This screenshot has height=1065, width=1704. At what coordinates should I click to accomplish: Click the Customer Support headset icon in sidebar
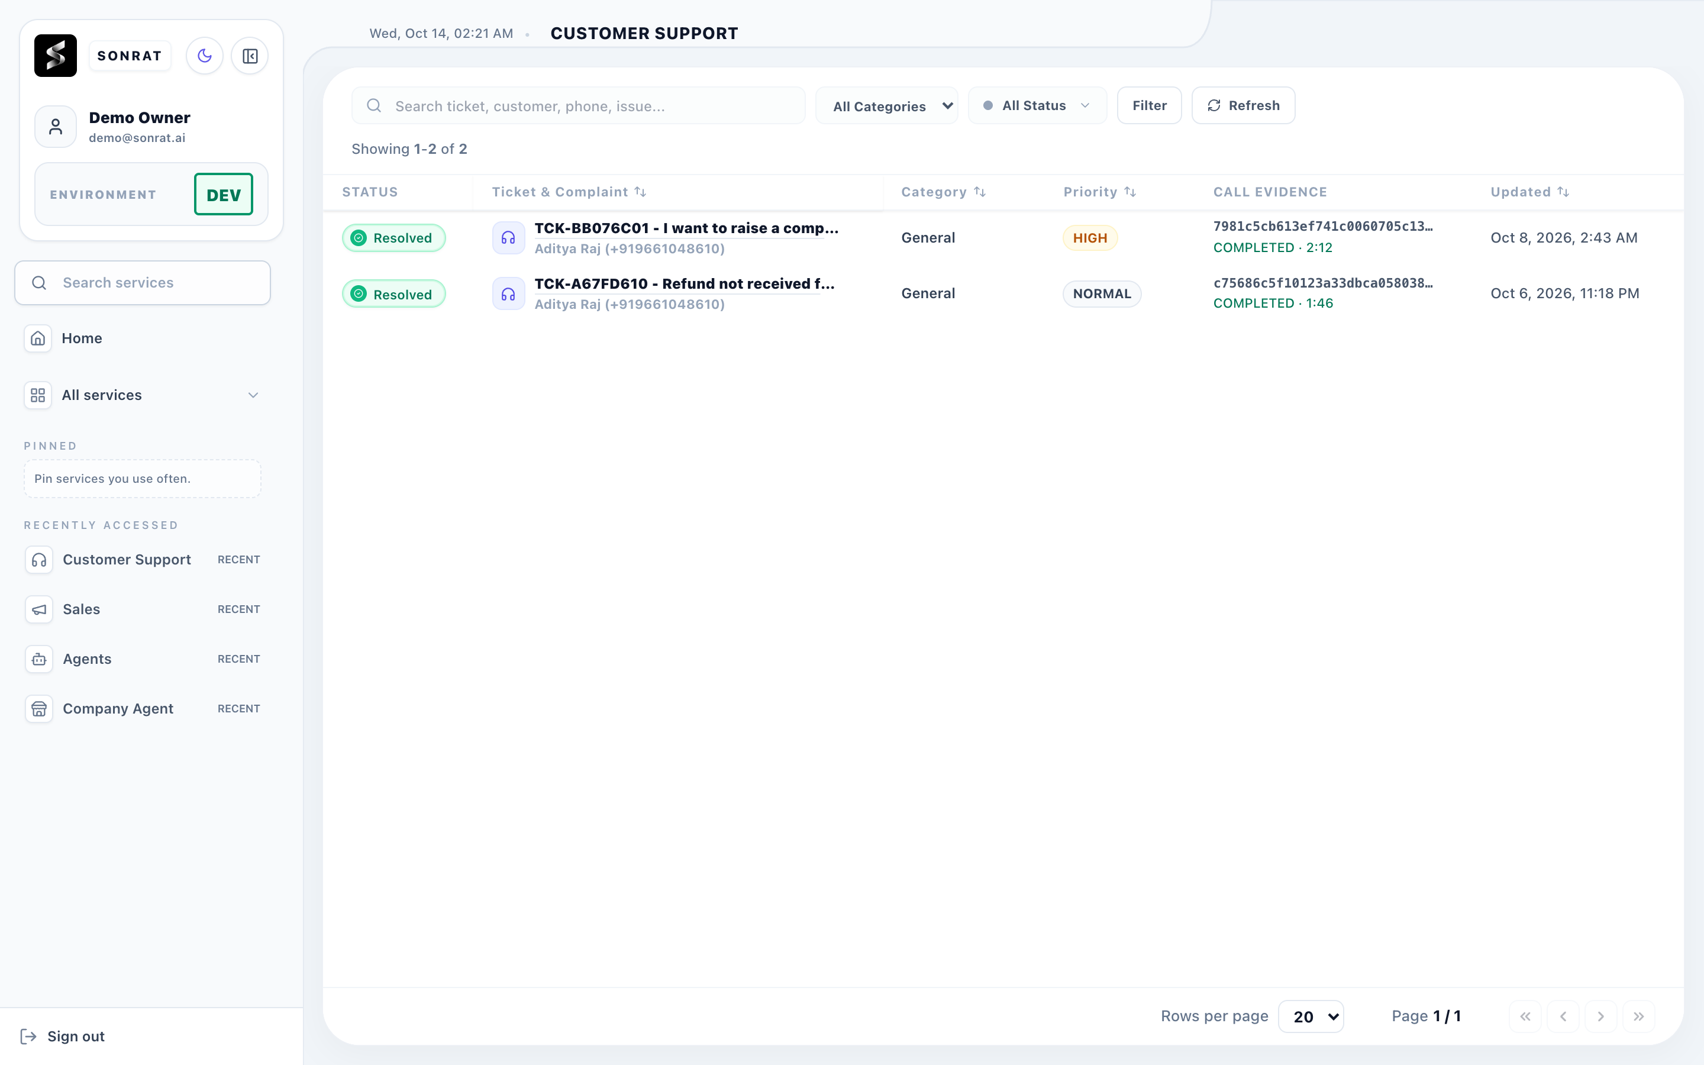(40, 560)
